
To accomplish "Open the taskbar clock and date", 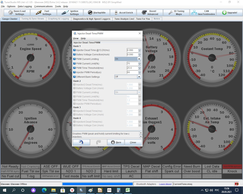I will [x=226, y=190].
